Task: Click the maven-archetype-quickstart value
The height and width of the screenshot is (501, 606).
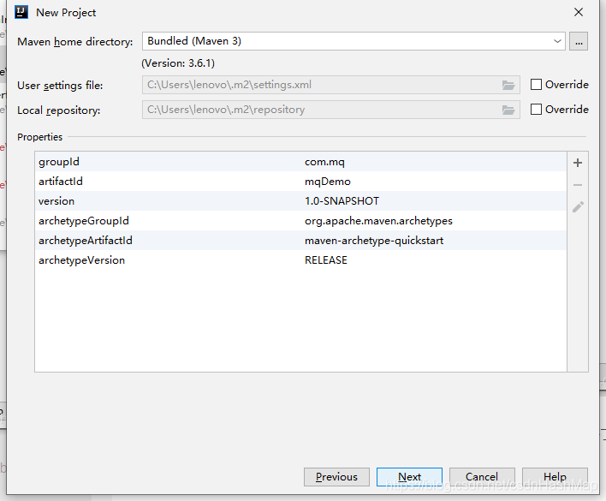Action: click(374, 241)
